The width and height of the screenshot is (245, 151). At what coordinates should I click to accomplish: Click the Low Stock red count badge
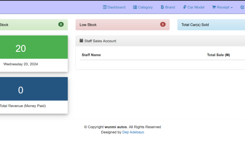163,25
